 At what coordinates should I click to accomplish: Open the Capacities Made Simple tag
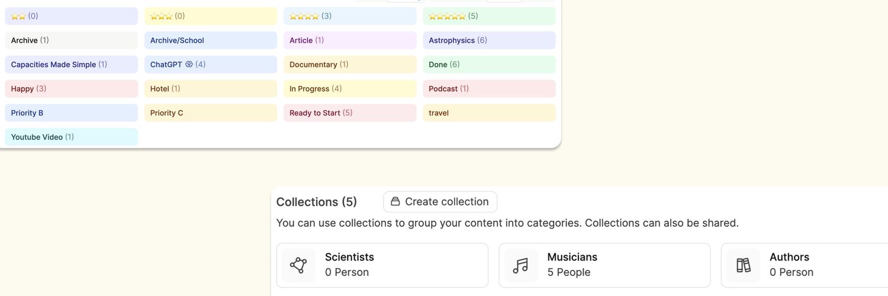point(71,65)
